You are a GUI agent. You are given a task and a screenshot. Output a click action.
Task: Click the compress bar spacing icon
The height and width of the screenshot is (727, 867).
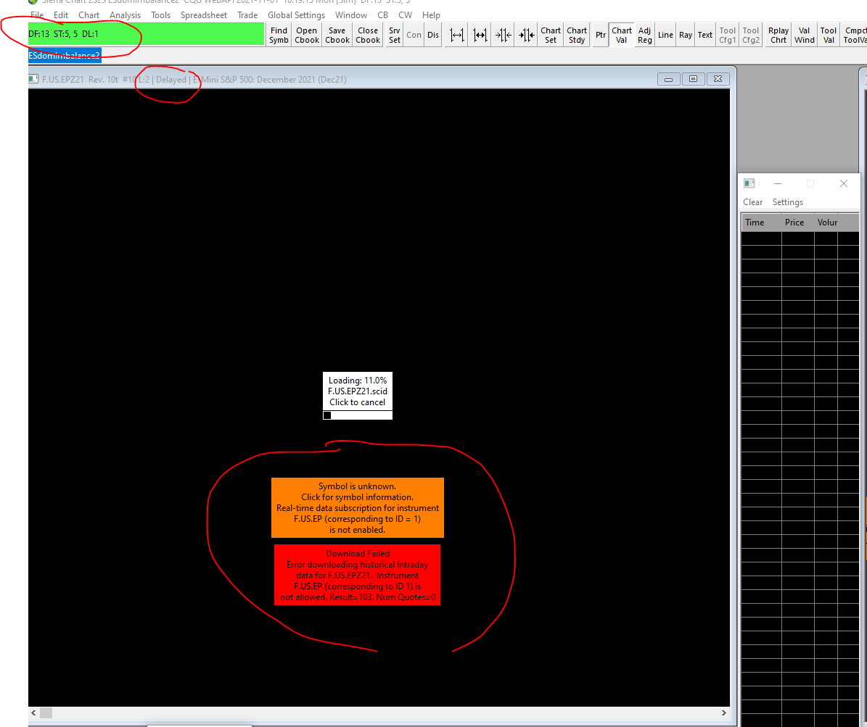pos(503,35)
